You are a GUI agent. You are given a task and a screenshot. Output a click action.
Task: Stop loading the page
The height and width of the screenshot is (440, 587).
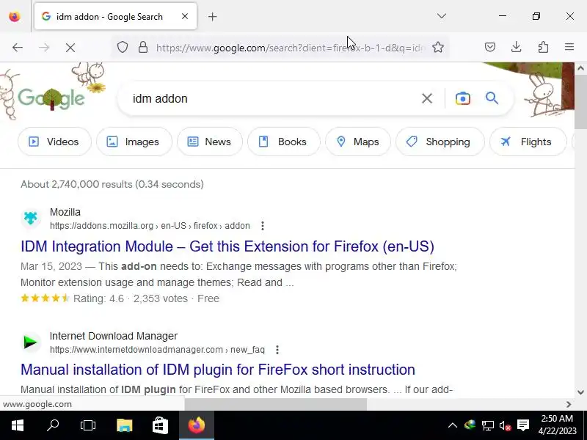(70, 48)
